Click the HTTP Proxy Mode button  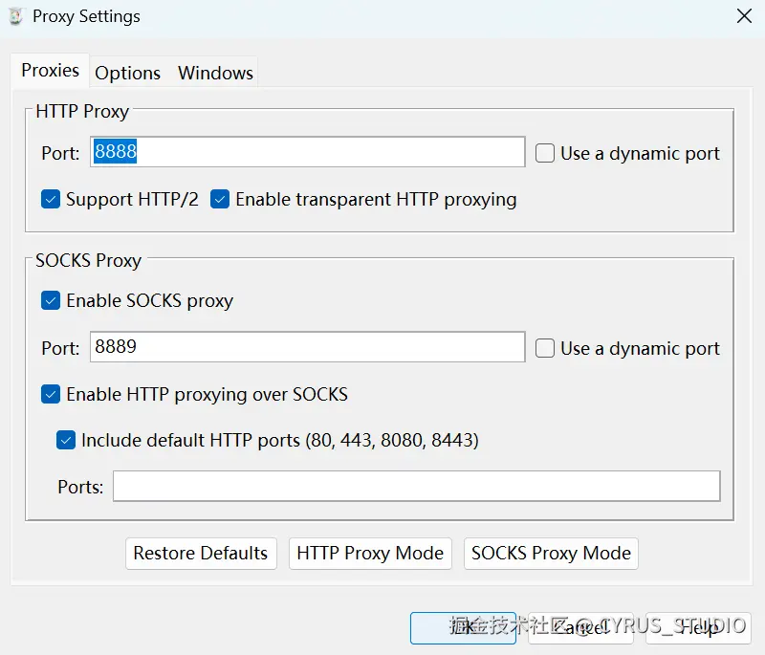(370, 554)
